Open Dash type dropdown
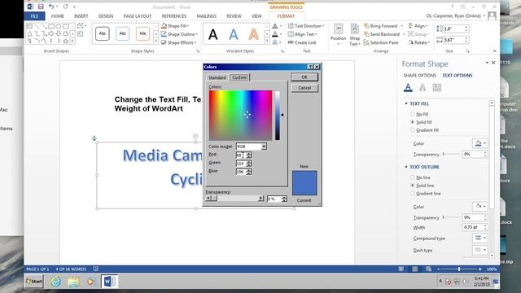 tap(479, 250)
